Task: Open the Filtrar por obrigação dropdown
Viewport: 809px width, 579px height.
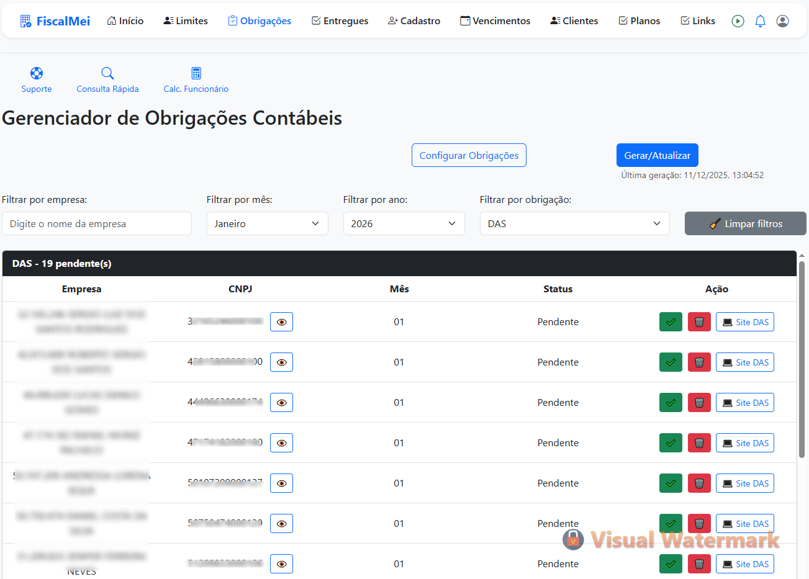Action: pos(574,223)
